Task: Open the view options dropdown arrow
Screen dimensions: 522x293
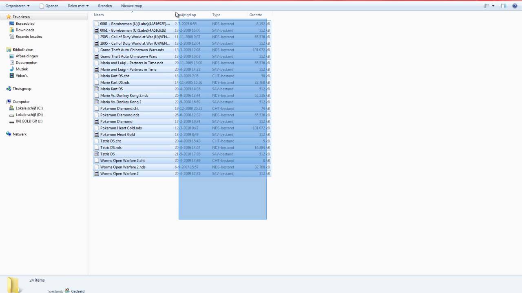Action: click(493, 6)
